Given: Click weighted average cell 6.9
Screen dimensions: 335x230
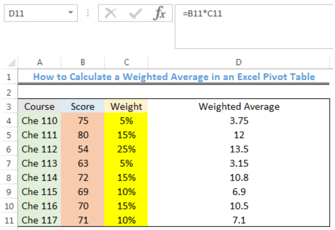Looking at the screenshot, I should pyautogui.click(x=239, y=192).
